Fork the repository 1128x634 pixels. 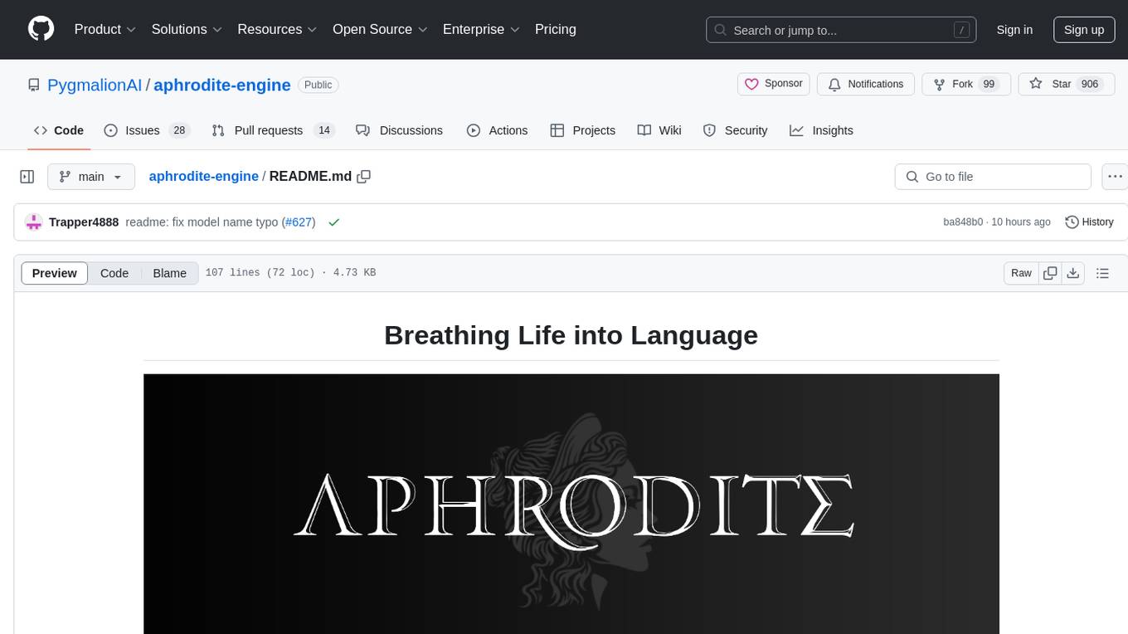(966, 84)
